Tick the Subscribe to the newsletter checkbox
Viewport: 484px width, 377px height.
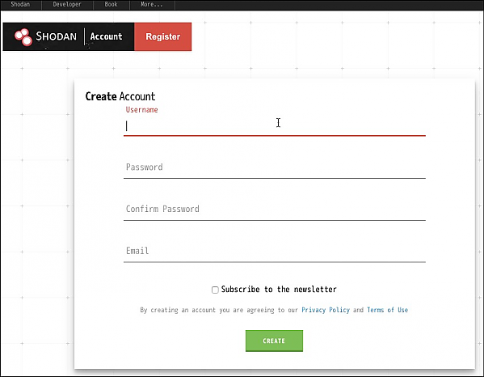pyautogui.click(x=215, y=290)
